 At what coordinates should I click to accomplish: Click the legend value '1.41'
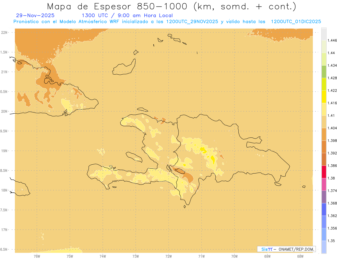click(331, 115)
